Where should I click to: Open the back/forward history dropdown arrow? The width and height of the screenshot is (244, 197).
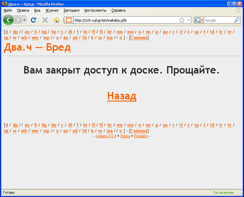[24, 20]
